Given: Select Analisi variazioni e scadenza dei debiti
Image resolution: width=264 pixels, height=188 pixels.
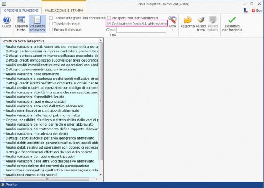Looking at the screenshot, I should (37, 134).
